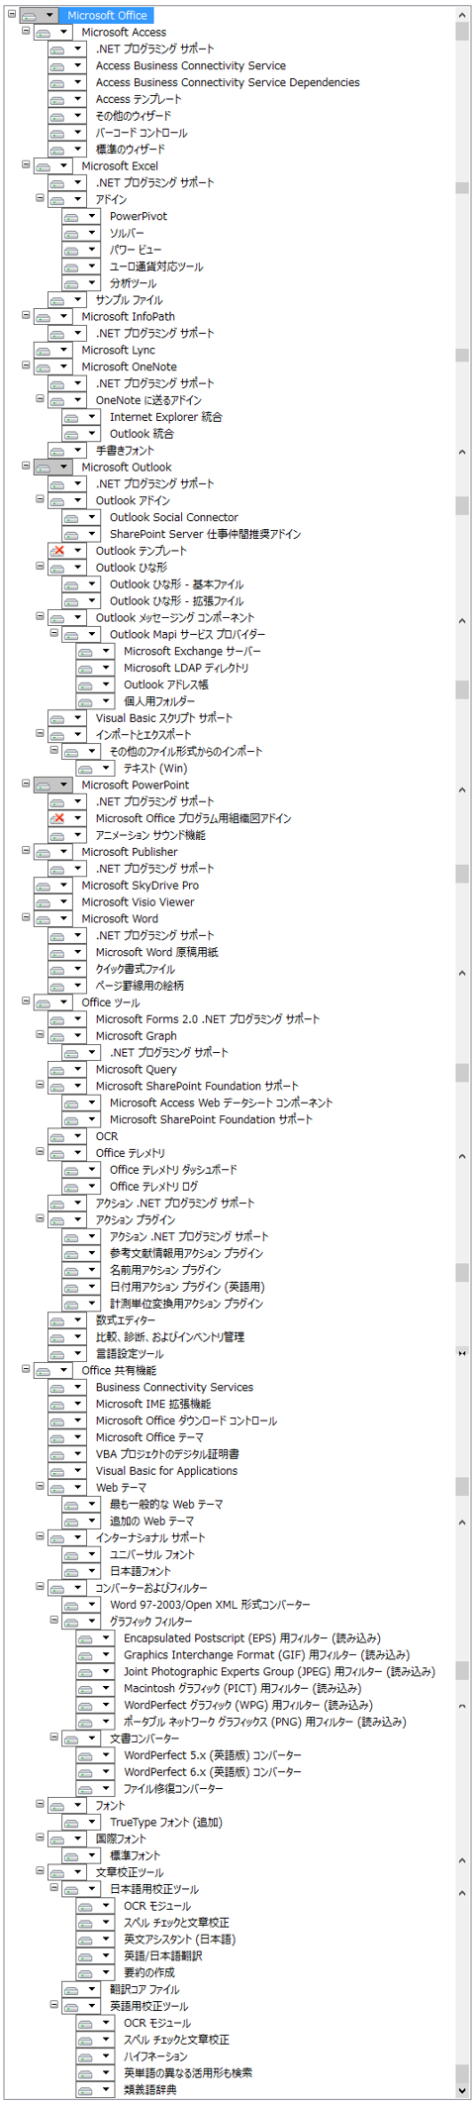Viewport: 475px width, 2106px height.
Task: Collapse the Outlook ひな形 branch
Action: [x=40, y=568]
